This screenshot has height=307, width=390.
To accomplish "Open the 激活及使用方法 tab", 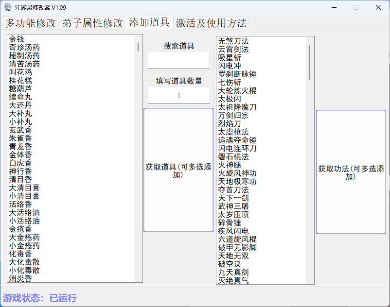I will point(211,23).
